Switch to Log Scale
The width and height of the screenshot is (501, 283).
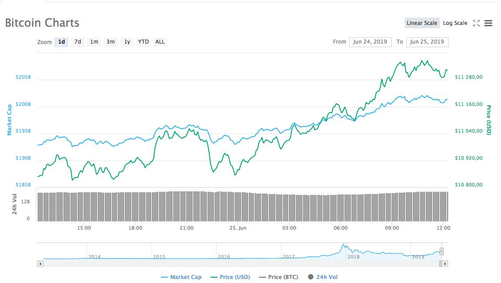click(x=455, y=23)
